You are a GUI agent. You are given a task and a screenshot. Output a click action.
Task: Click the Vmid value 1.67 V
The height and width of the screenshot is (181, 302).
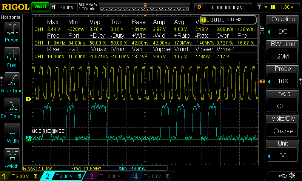point(180,56)
